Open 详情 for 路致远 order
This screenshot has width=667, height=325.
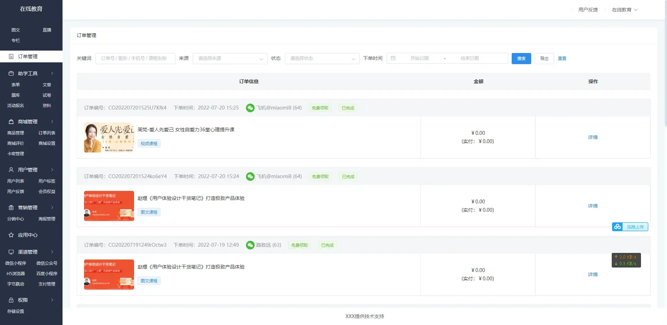coord(593,274)
